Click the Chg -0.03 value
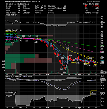This screenshot has width=107, height=109. 97,8
